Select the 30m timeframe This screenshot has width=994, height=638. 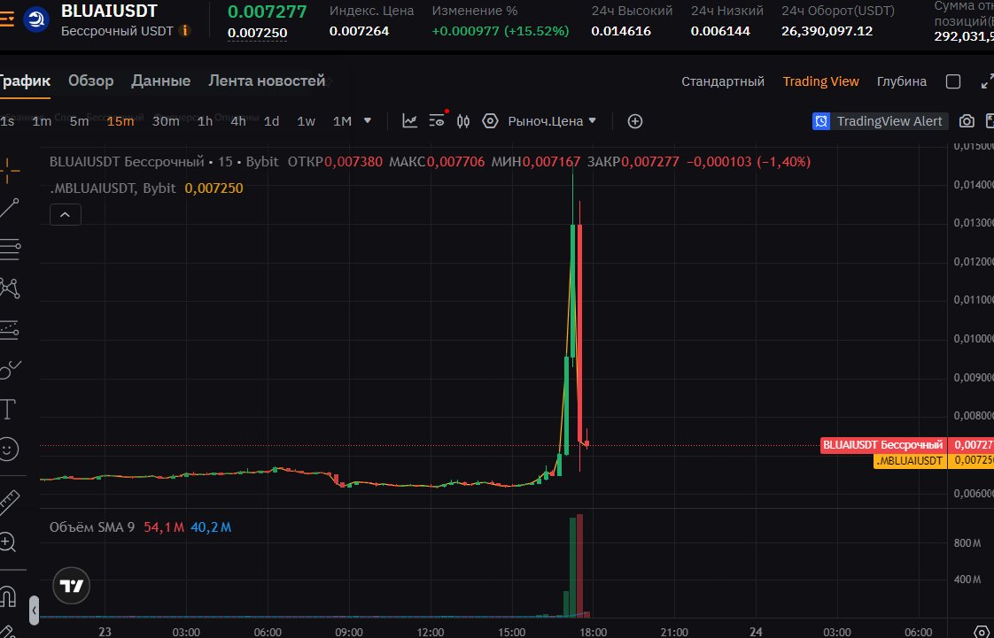point(166,121)
